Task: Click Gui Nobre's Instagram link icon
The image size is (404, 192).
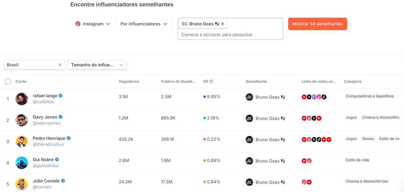Action: click(309, 161)
